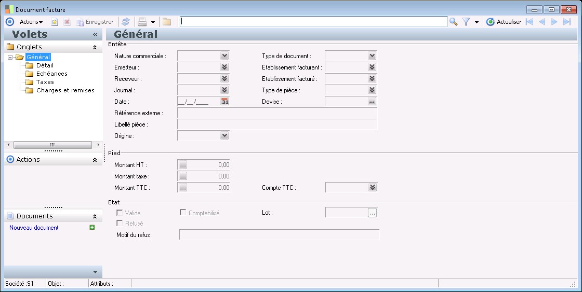Open the Journal dropdown
582x292 pixels.
(224, 90)
